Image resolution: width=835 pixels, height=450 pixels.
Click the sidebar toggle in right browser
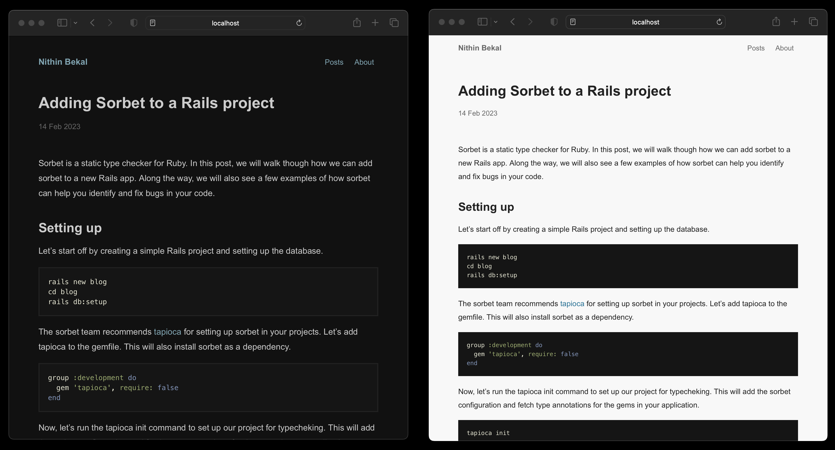pos(482,22)
